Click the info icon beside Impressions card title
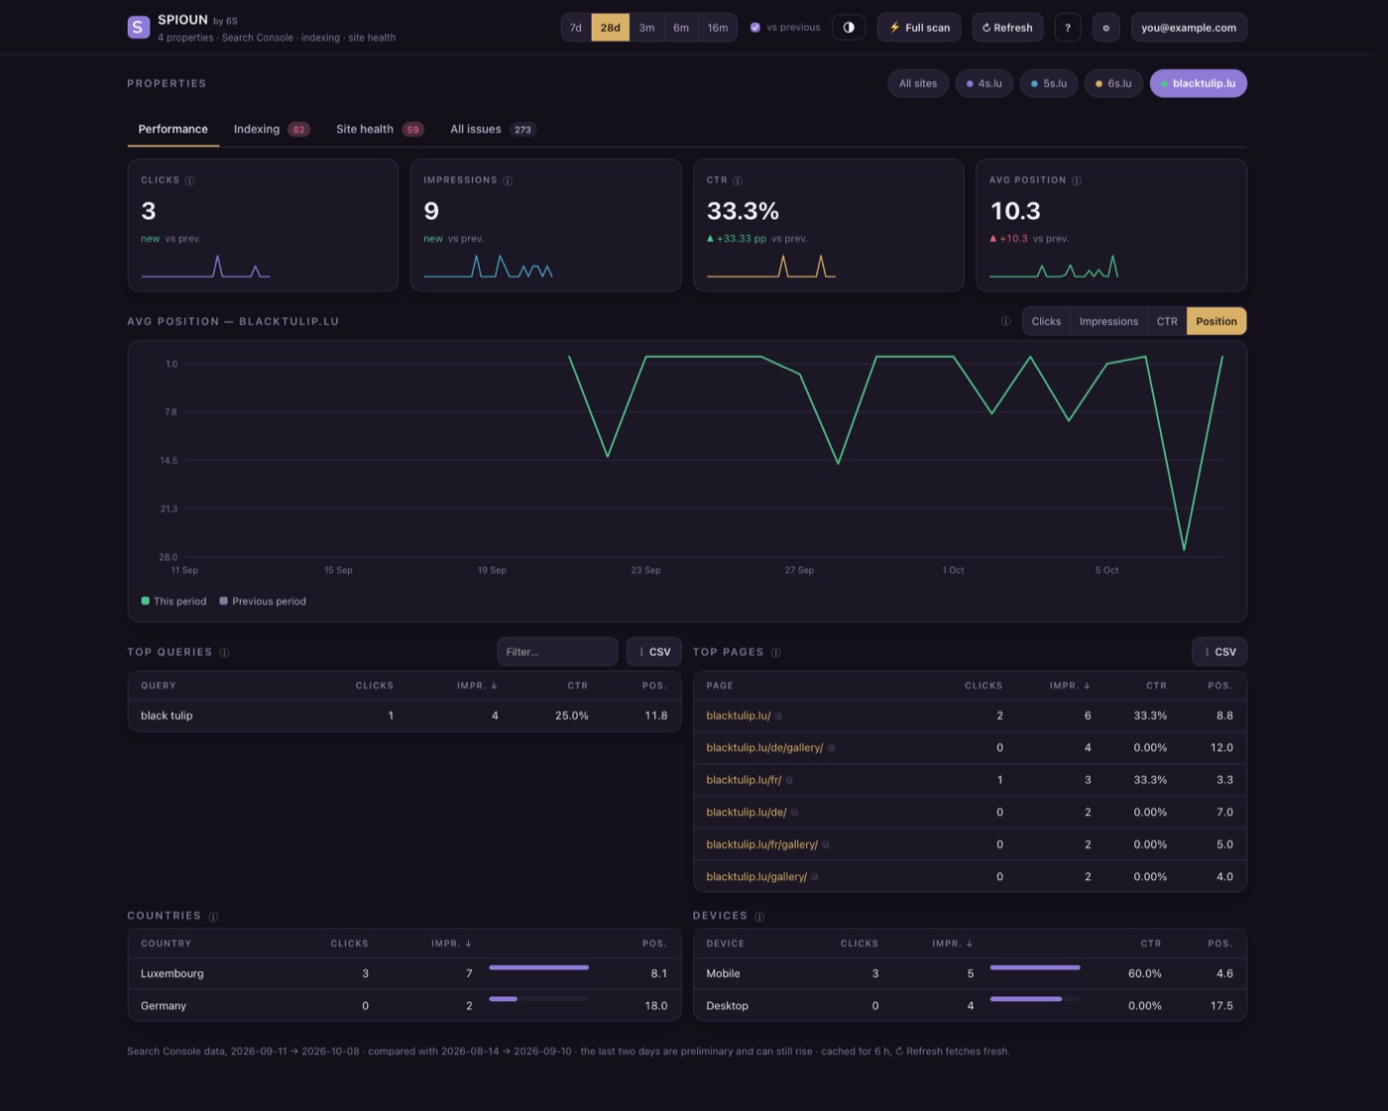This screenshot has height=1111, width=1388. click(x=508, y=180)
